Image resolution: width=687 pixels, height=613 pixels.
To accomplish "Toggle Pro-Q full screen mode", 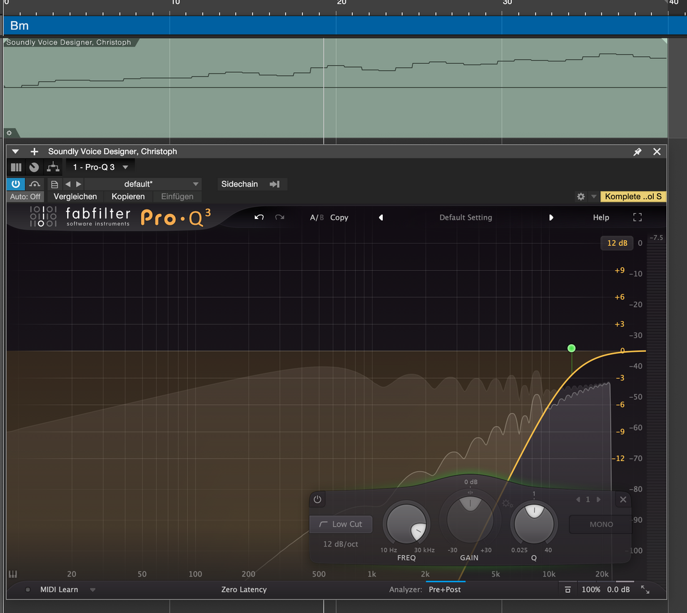I will [x=638, y=218].
